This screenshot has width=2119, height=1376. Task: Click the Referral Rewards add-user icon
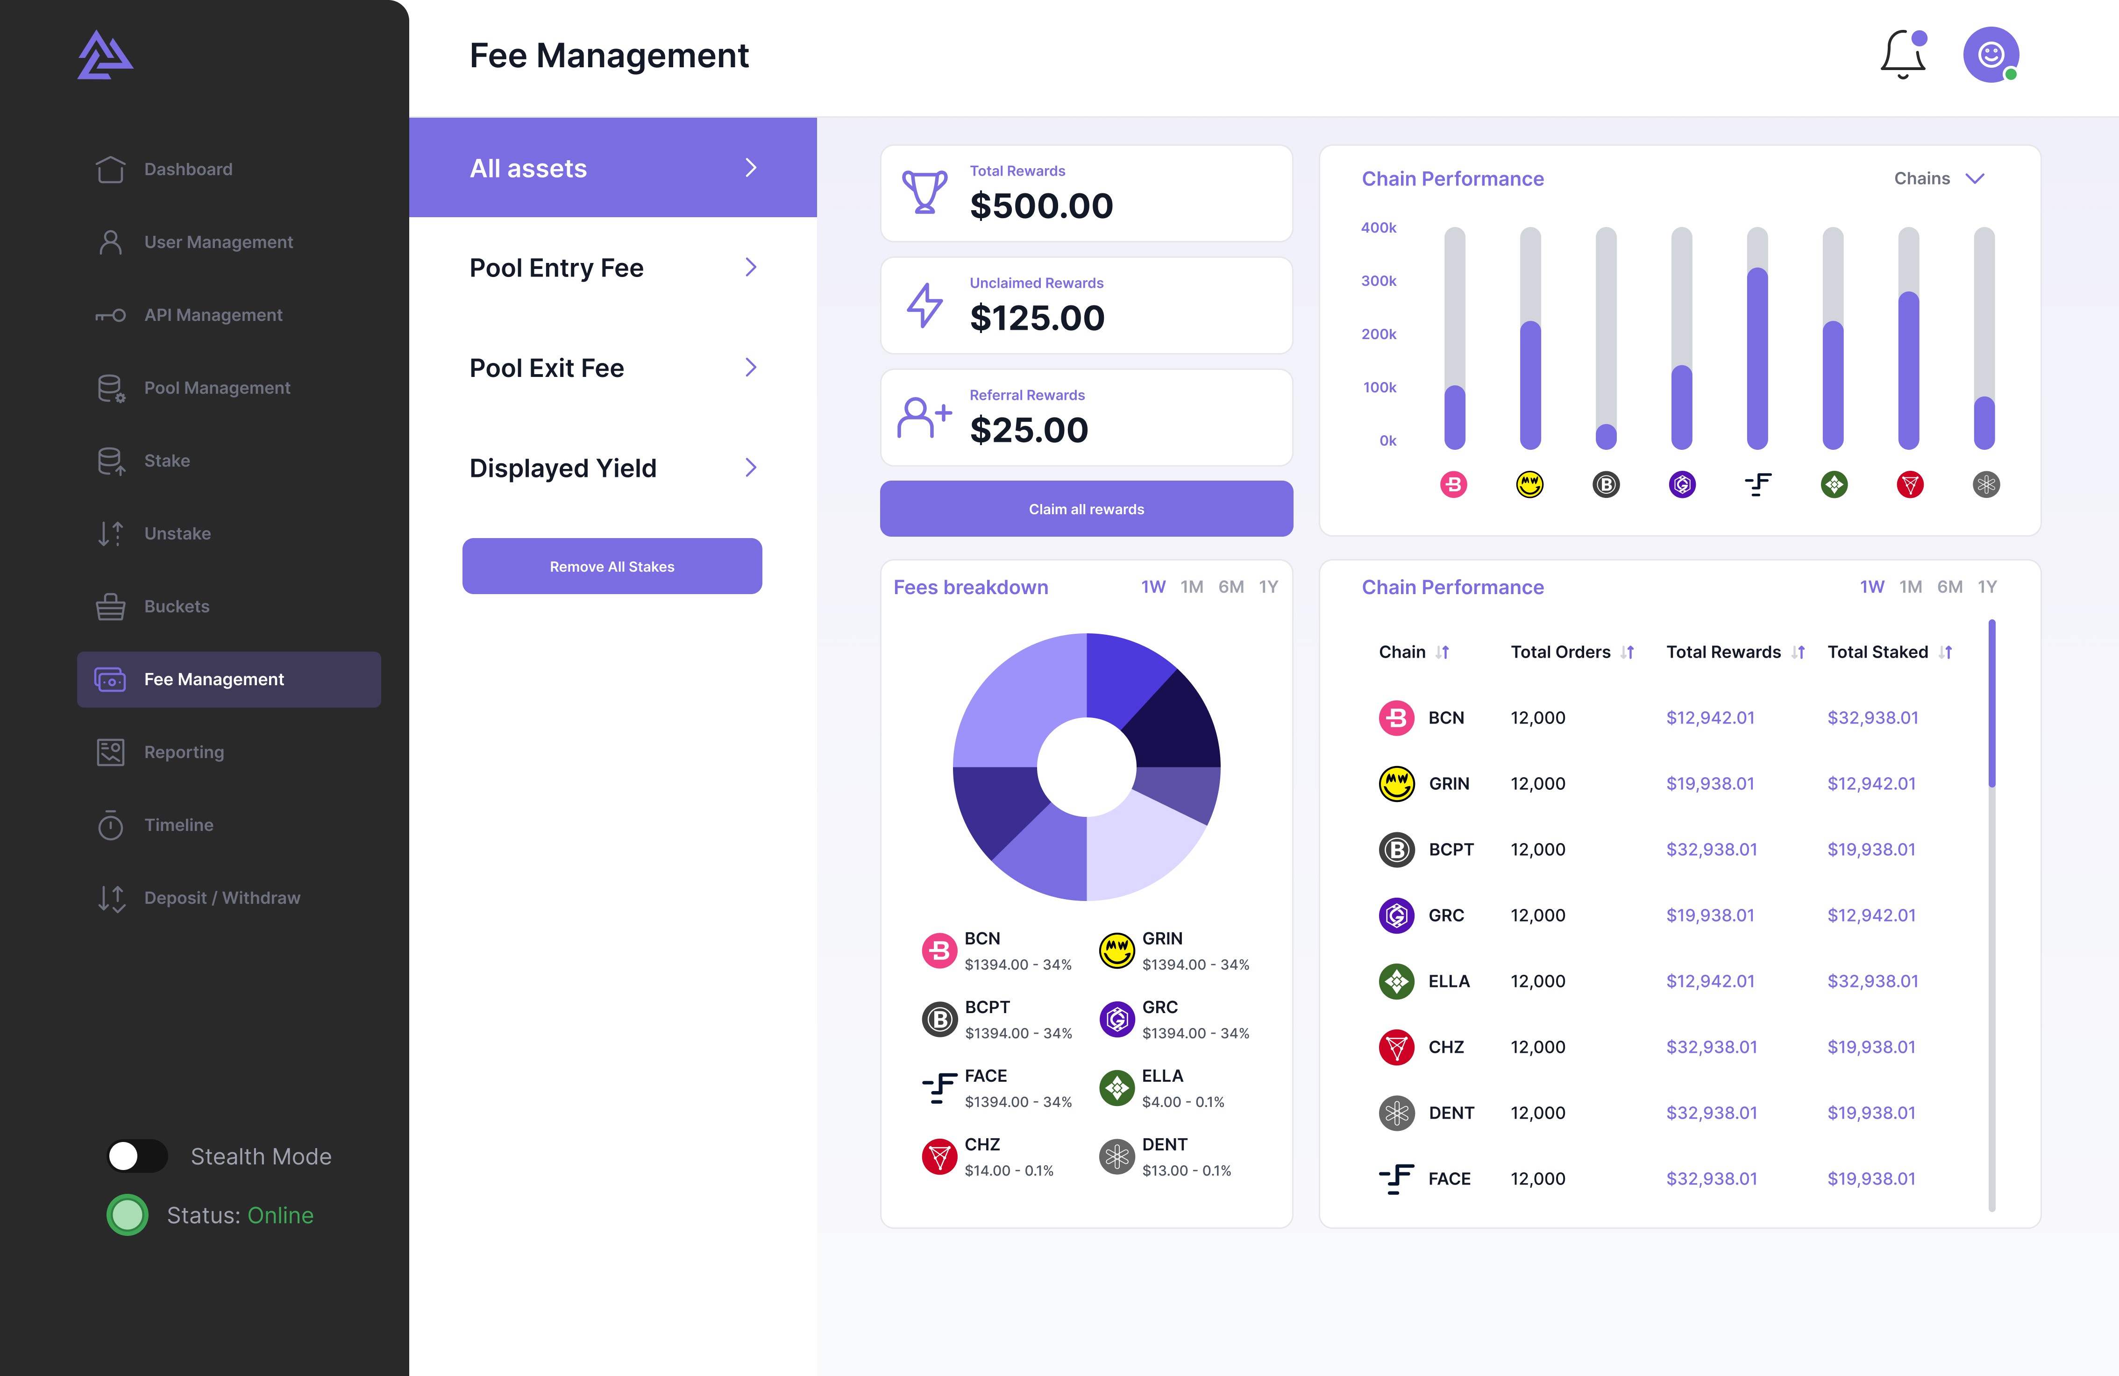(924, 418)
